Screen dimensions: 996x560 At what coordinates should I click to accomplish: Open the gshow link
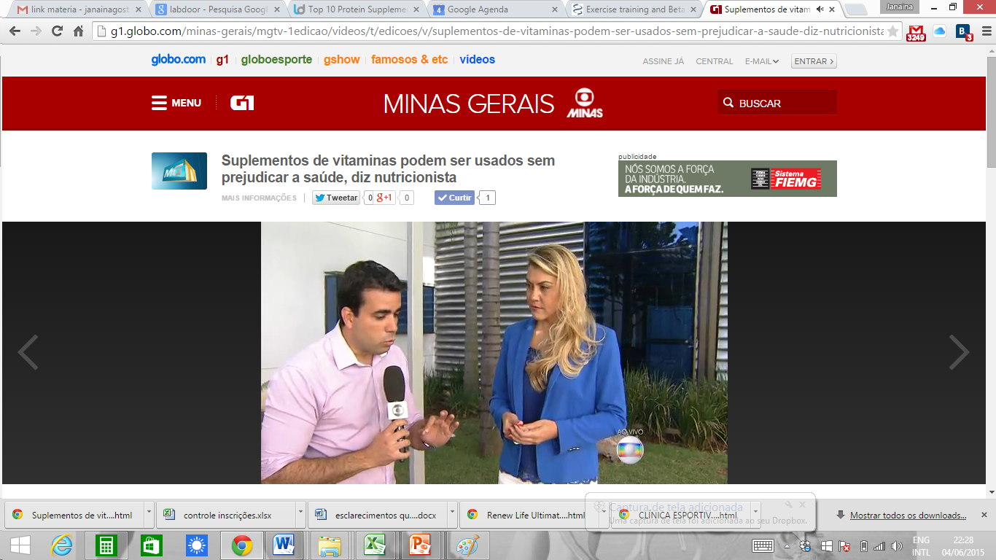tap(342, 60)
